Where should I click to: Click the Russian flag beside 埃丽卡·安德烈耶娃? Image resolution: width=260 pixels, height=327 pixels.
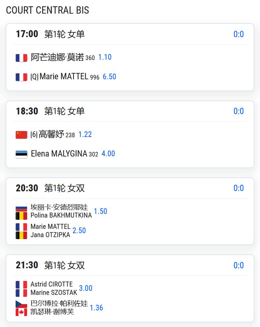22,208
